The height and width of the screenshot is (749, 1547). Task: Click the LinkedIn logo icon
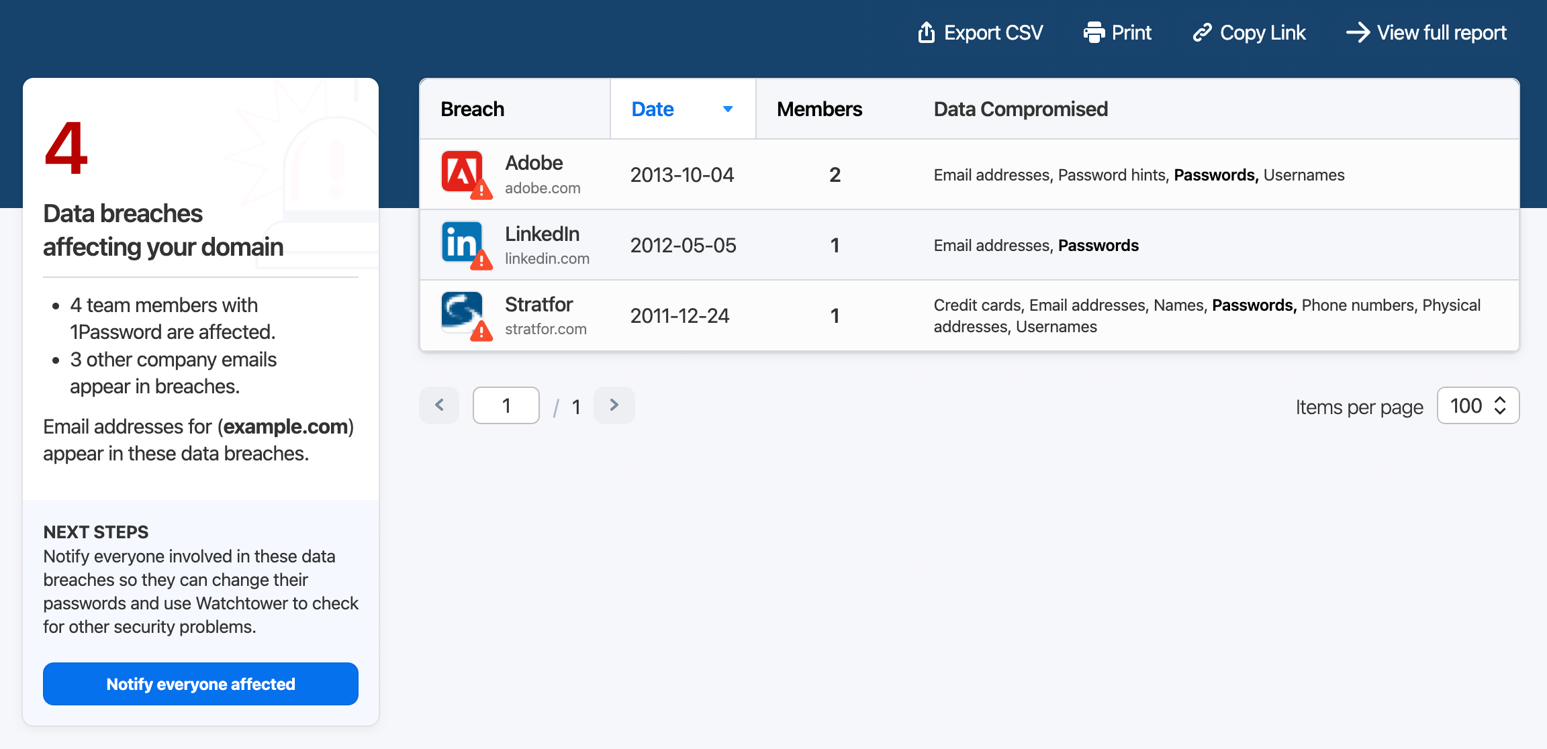(462, 242)
